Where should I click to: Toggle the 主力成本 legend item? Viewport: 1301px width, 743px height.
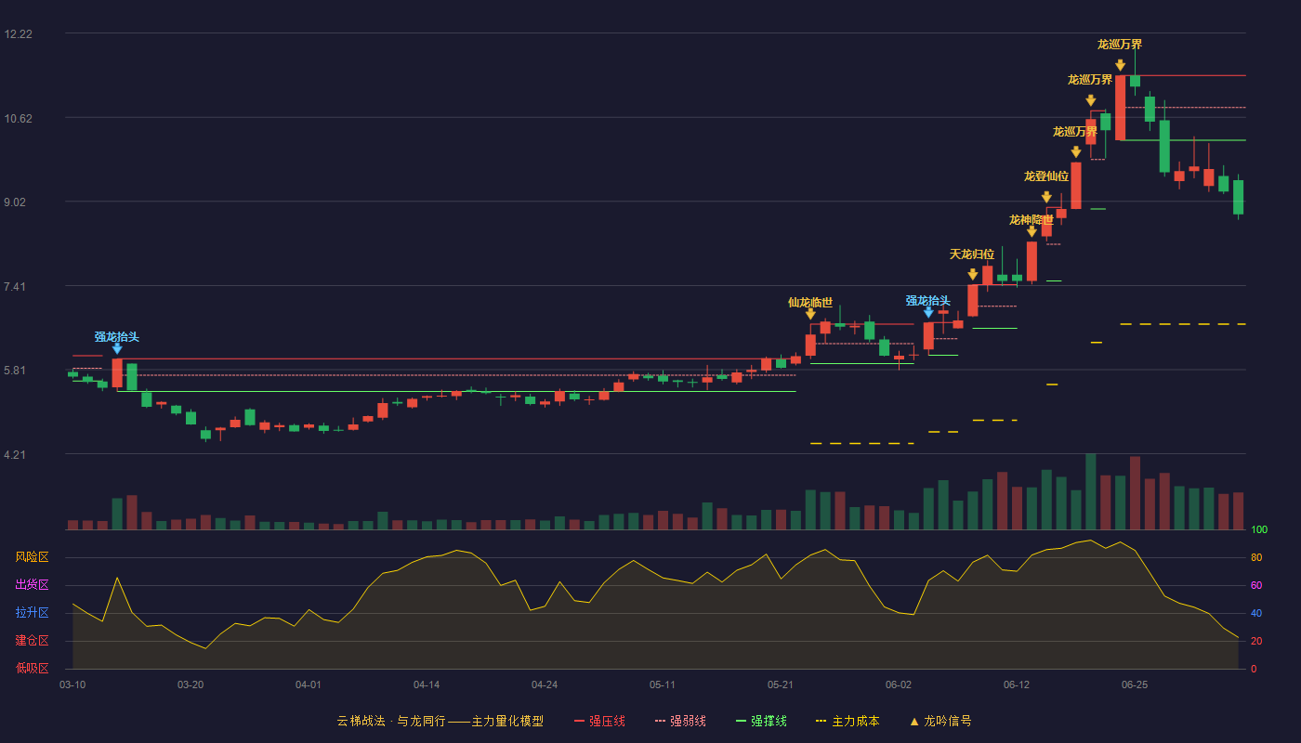(x=848, y=721)
